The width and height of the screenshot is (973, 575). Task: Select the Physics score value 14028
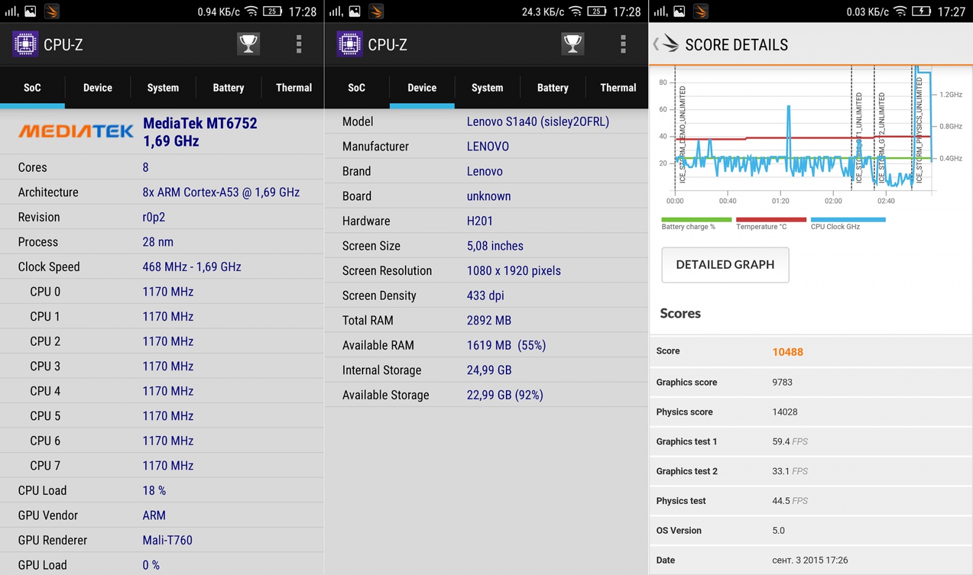[x=784, y=412]
